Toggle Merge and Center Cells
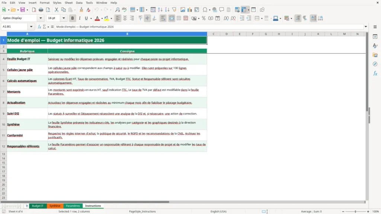Image resolution: width=381 pixels, height=214 pixels. 172,18
